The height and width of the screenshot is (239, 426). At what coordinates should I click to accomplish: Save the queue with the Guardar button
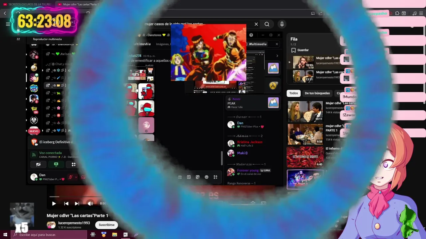point(300,50)
